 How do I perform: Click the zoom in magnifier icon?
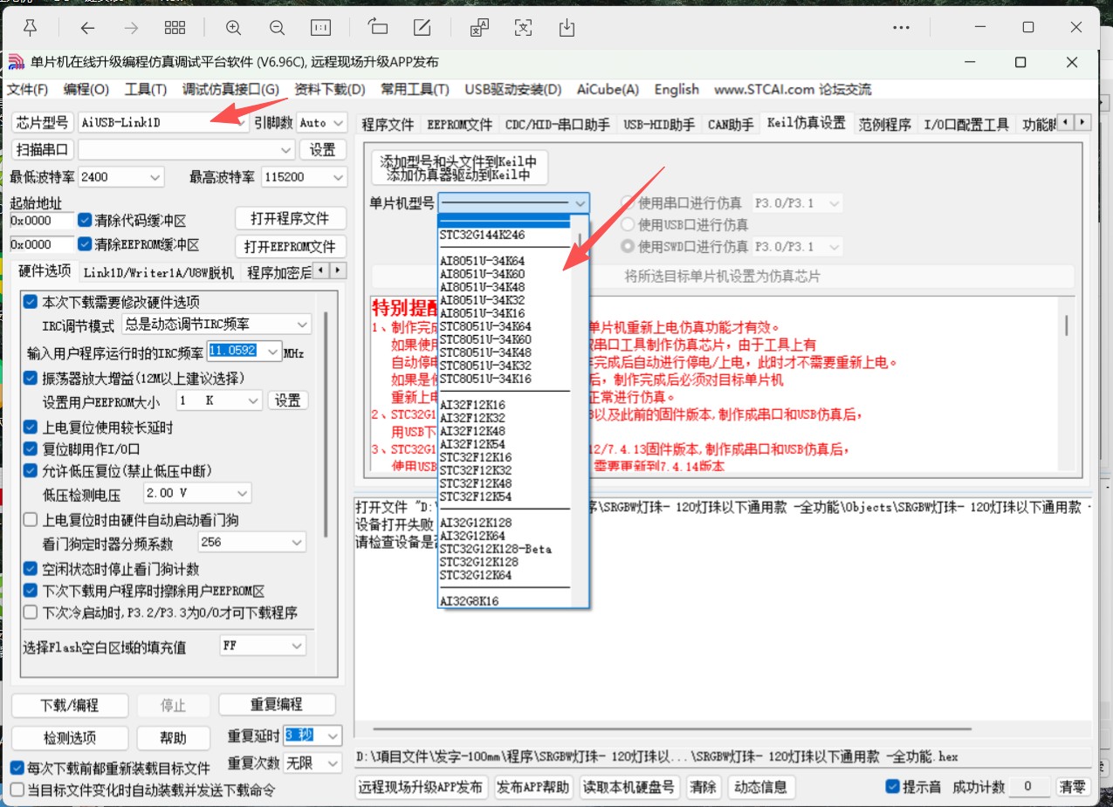[x=233, y=28]
